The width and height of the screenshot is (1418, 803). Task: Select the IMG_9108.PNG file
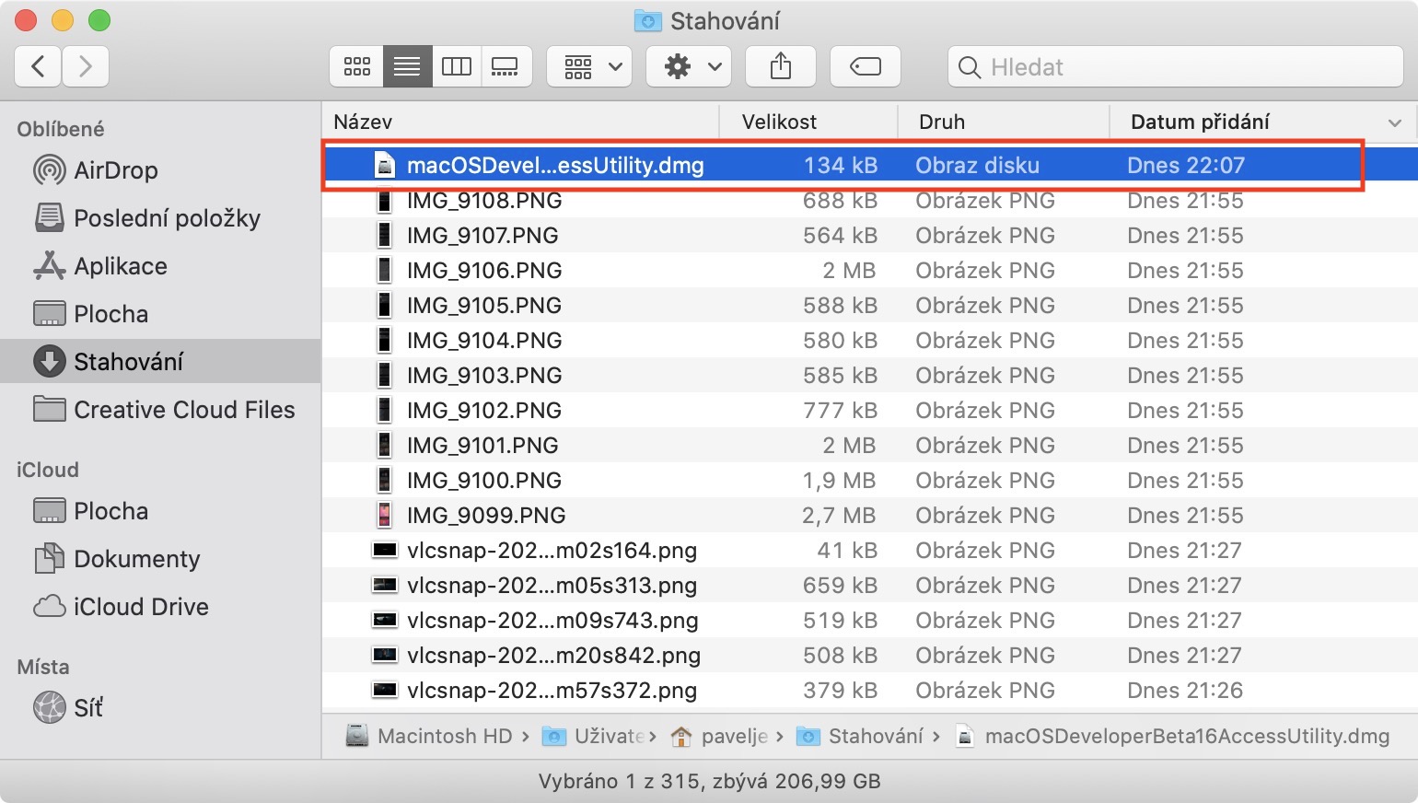point(870,201)
